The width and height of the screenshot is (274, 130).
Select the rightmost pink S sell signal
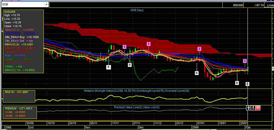tap(245, 61)
